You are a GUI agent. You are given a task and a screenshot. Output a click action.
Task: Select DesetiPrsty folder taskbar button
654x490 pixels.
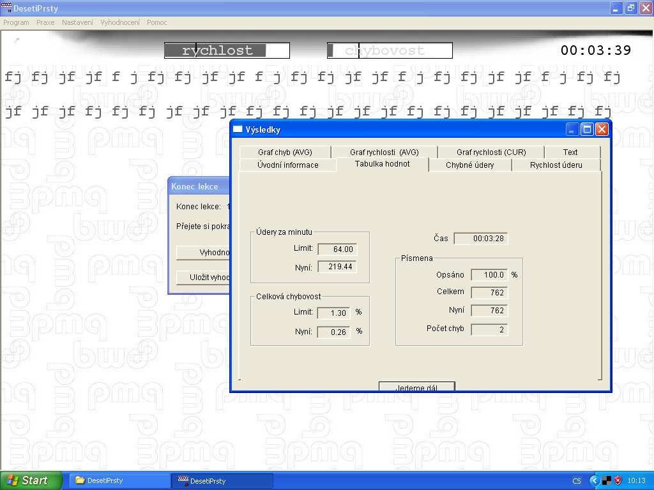(x=118, y=481)
